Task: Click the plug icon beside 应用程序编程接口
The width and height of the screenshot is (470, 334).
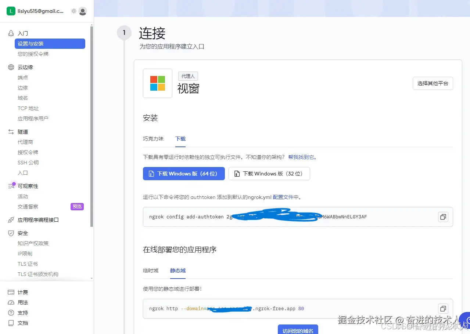Action: [x=11, y=220]
